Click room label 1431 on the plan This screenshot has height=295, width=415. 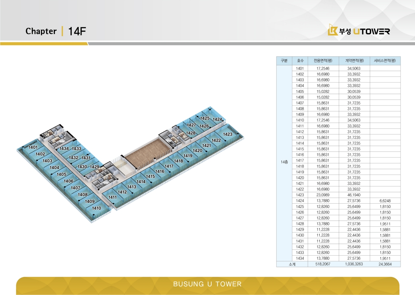tap(86, 158)
